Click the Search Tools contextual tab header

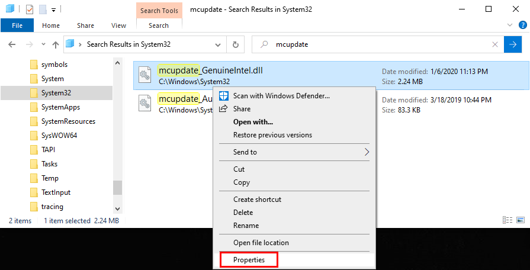pos(159,11)
